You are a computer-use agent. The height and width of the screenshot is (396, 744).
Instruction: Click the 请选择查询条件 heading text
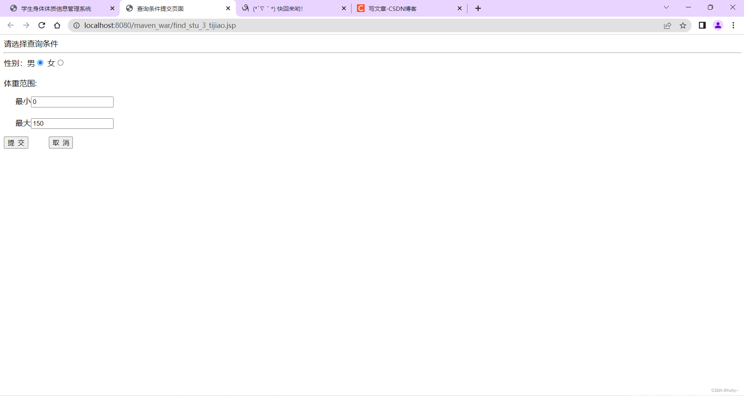pyautogui.click(x=31, y=44)
